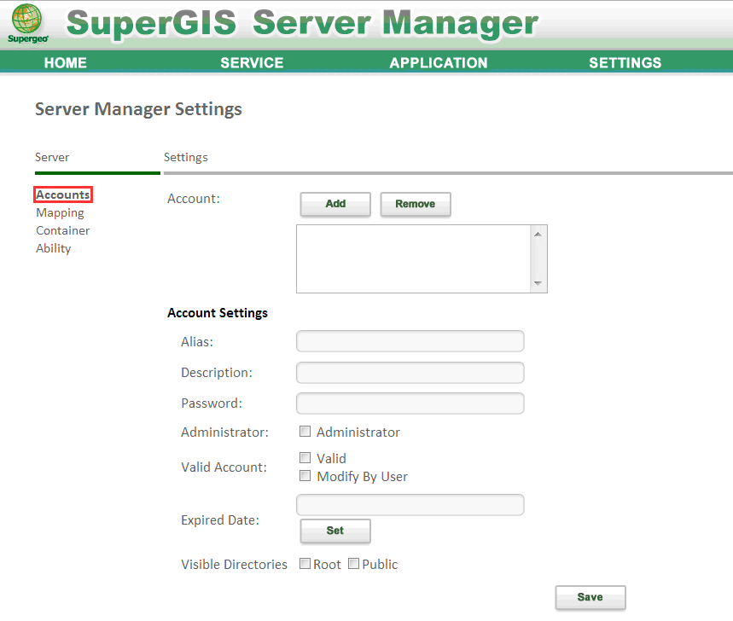Toggle the Modify By User checkbox
The height and width of the screenshot is (621, 733).
pos(305,476)
